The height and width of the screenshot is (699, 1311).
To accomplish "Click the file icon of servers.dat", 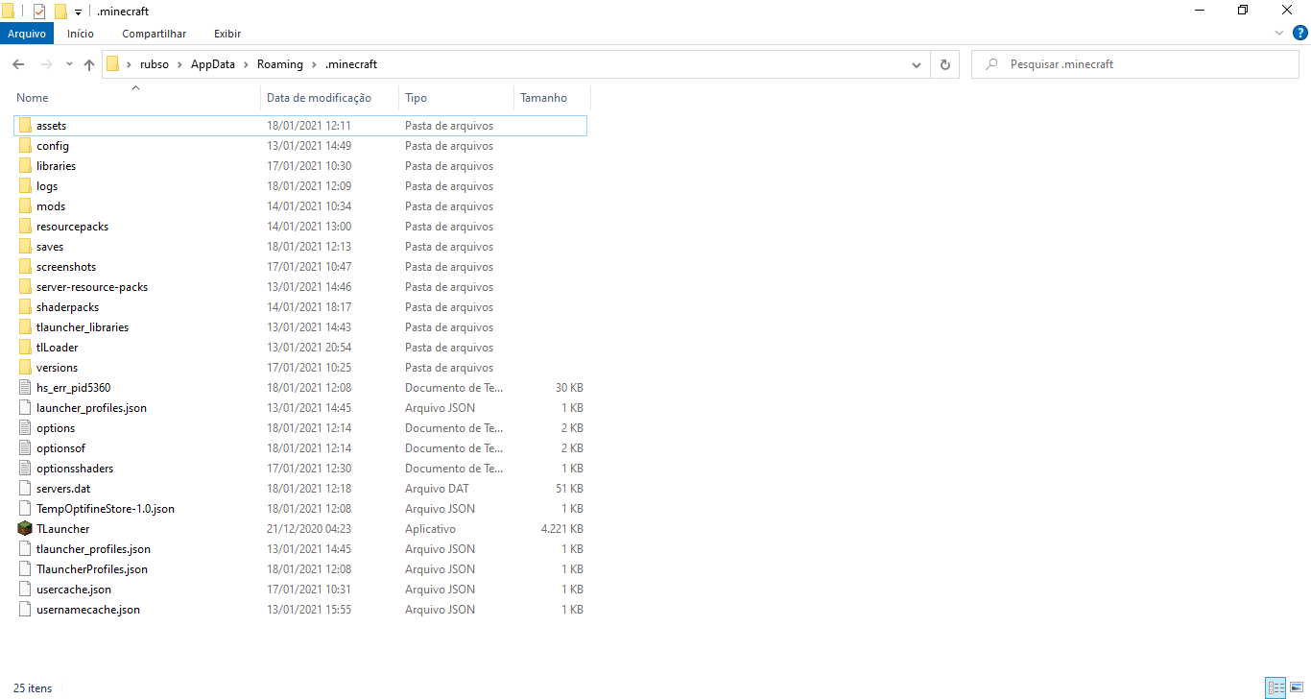I will click(25, 489).
